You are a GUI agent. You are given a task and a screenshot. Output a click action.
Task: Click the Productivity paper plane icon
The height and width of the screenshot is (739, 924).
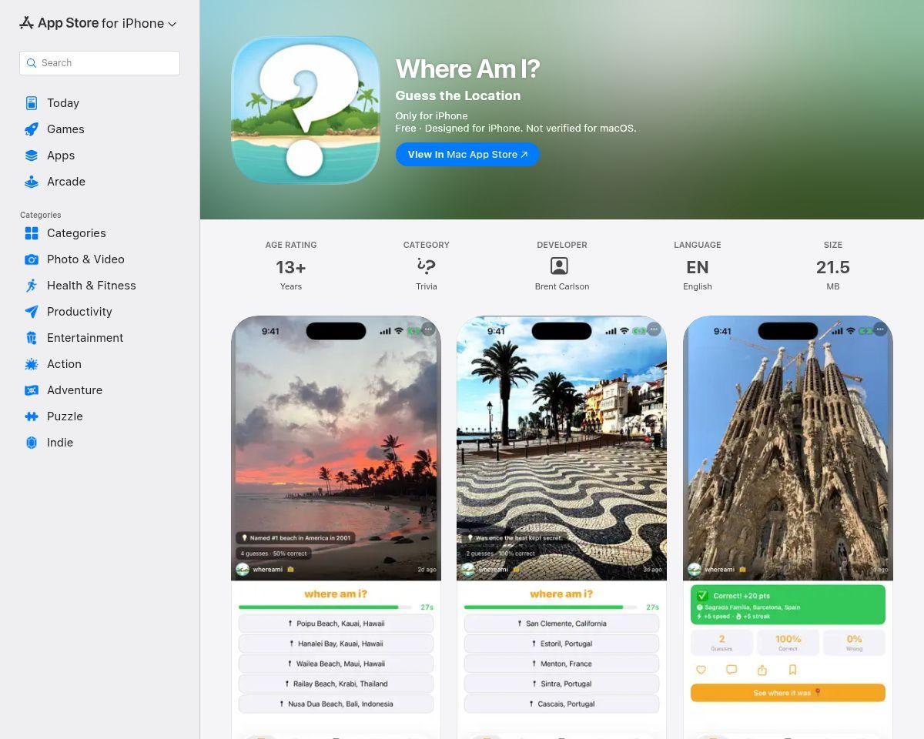(x=32, y=312)
